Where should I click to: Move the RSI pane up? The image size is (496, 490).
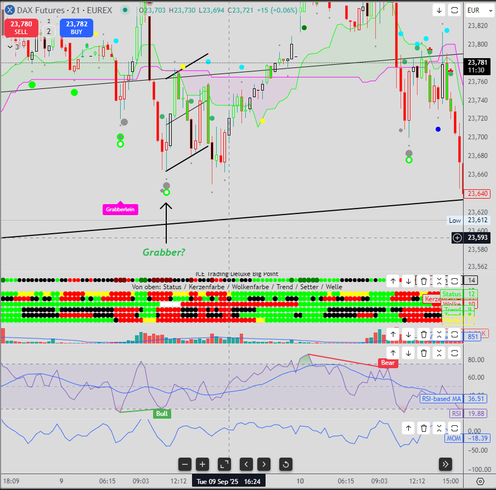(x=393, y=352)
